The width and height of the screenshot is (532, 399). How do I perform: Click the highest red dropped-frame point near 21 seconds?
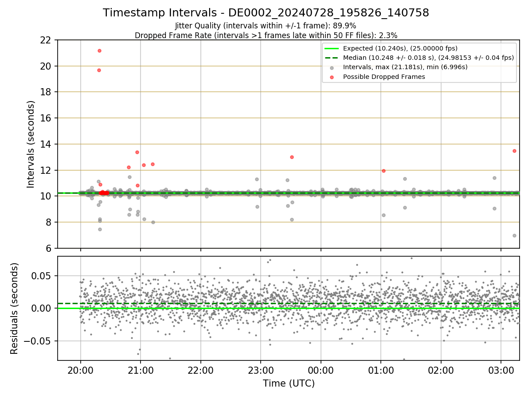click(x=99, y=51)
